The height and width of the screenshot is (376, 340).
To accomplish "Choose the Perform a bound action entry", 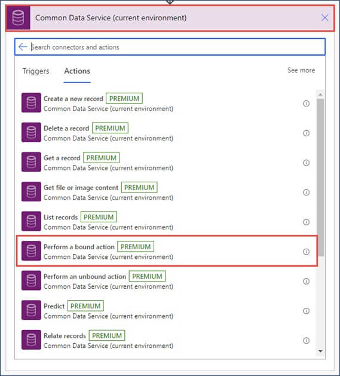I will click(167, 251).
